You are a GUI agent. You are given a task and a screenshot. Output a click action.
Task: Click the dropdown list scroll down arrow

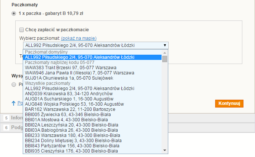(165, 150)
